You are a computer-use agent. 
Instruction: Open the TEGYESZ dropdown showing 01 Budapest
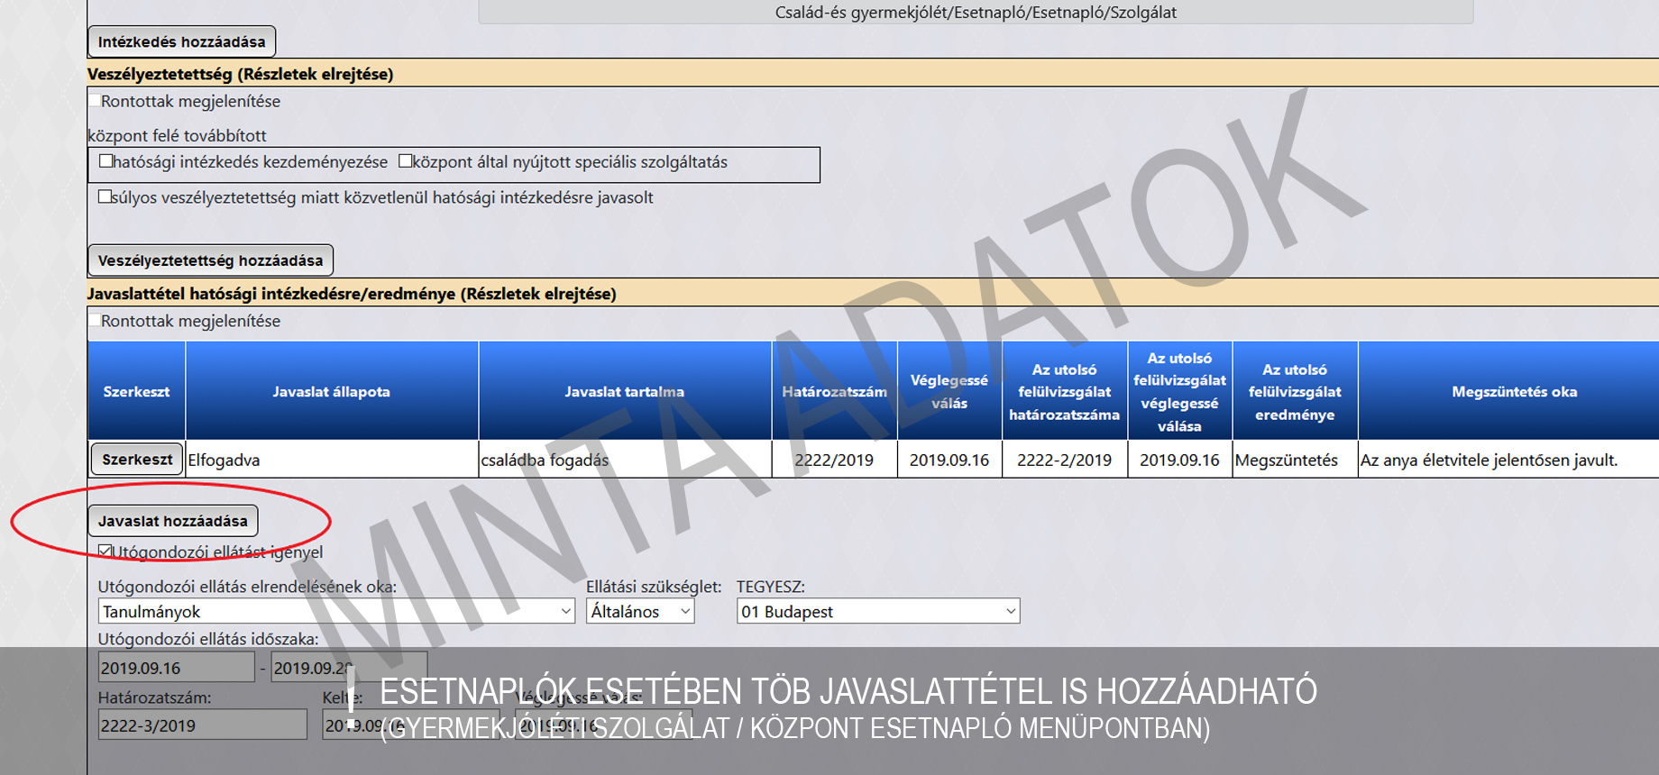878,611
